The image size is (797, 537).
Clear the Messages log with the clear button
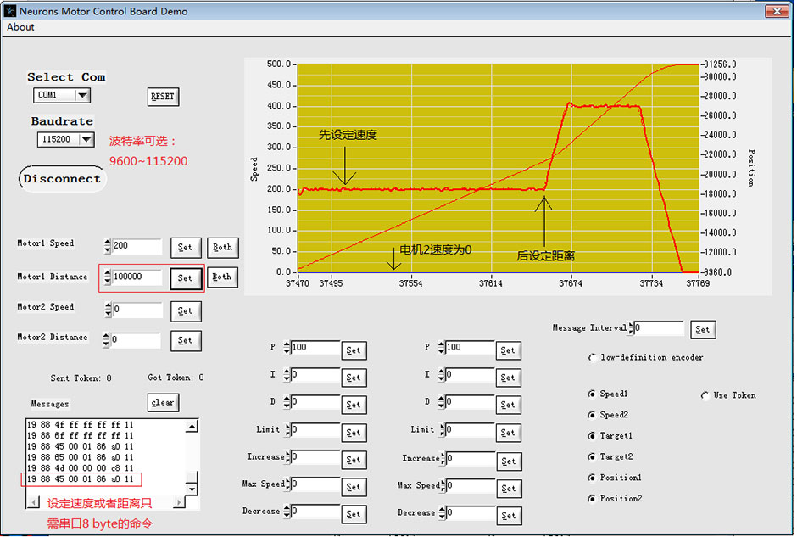[x=163, y=403]
